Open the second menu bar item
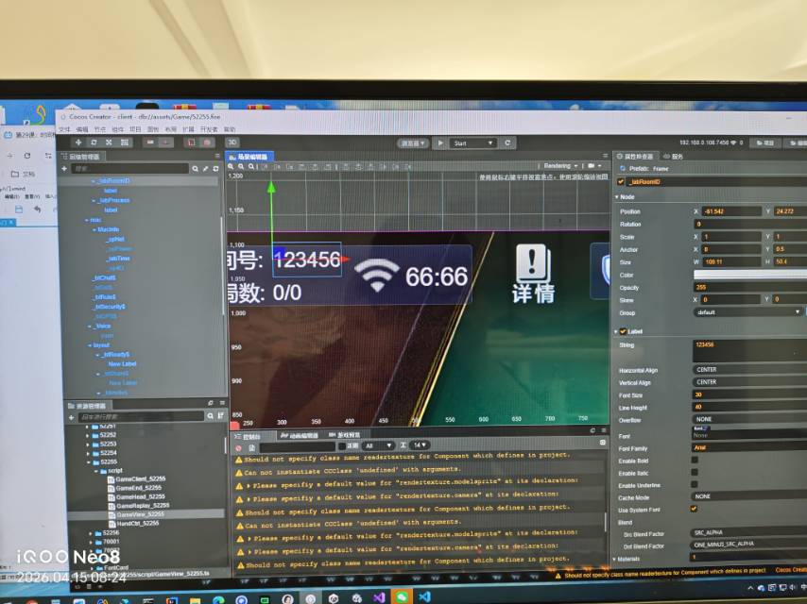807x604 pixels. [82, 129]
